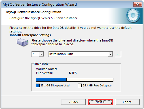Click the wizard title bar text

(x=40, y=5)
